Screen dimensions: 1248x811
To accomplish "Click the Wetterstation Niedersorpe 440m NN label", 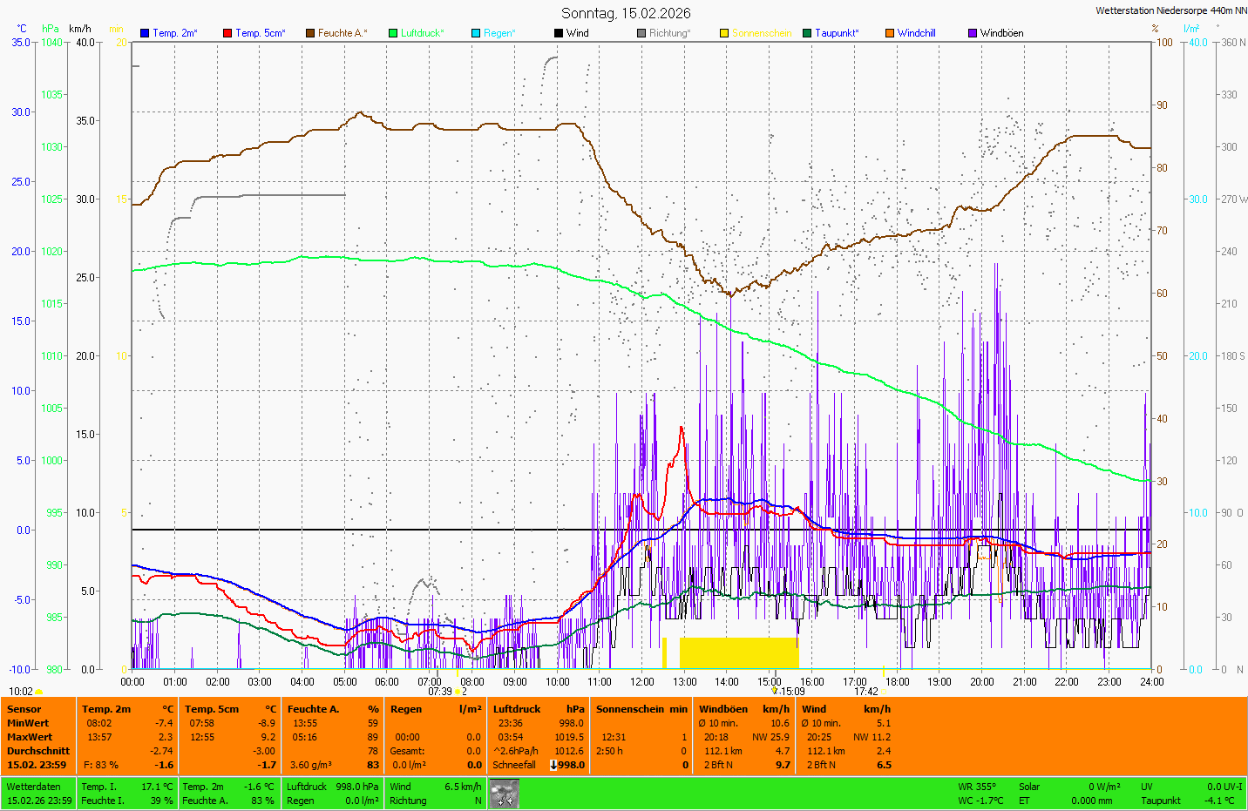I will tap(1170, 10).
